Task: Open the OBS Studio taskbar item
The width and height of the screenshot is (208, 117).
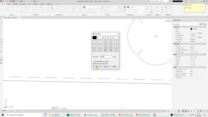Action: tap(178, 115)
